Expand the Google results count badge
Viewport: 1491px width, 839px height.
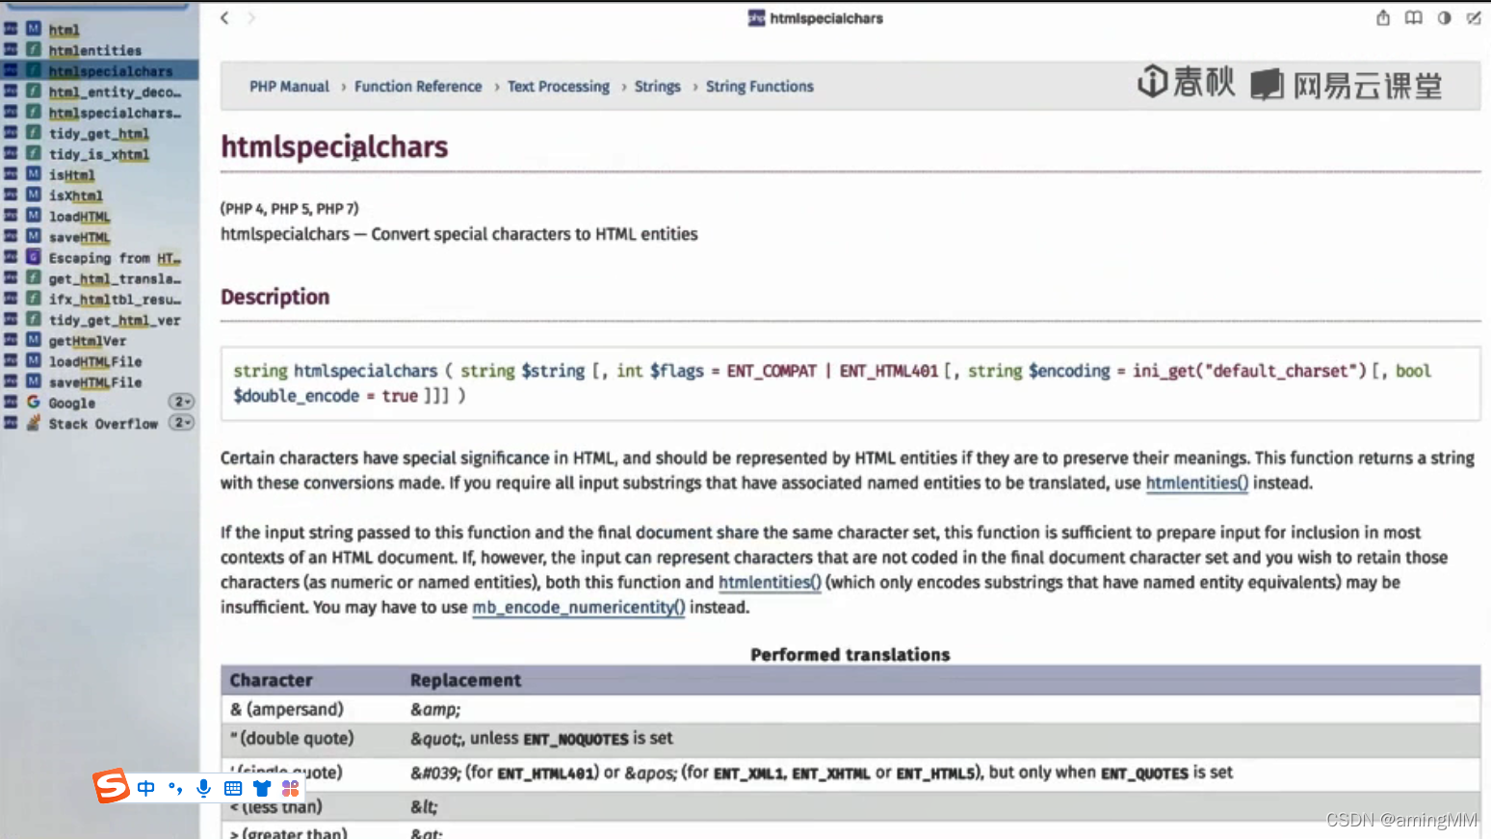click(x=182, y=402)
